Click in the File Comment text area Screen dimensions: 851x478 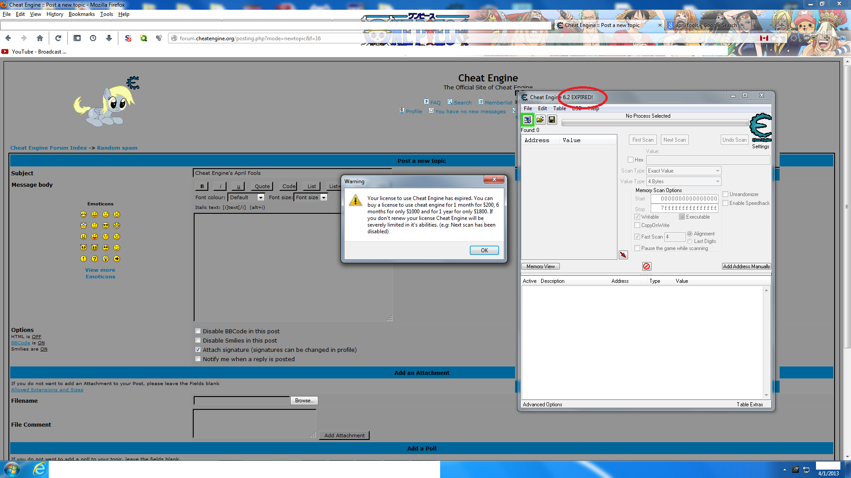click(x=254, y=424)
